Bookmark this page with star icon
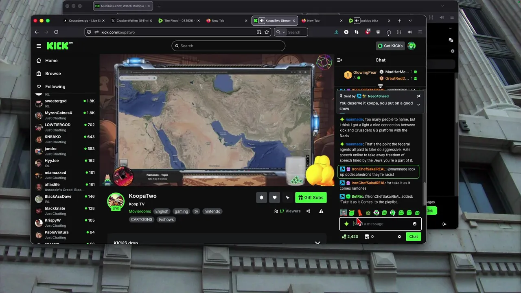This screenshot has width=521, height=293. click(x=267, y=32)
